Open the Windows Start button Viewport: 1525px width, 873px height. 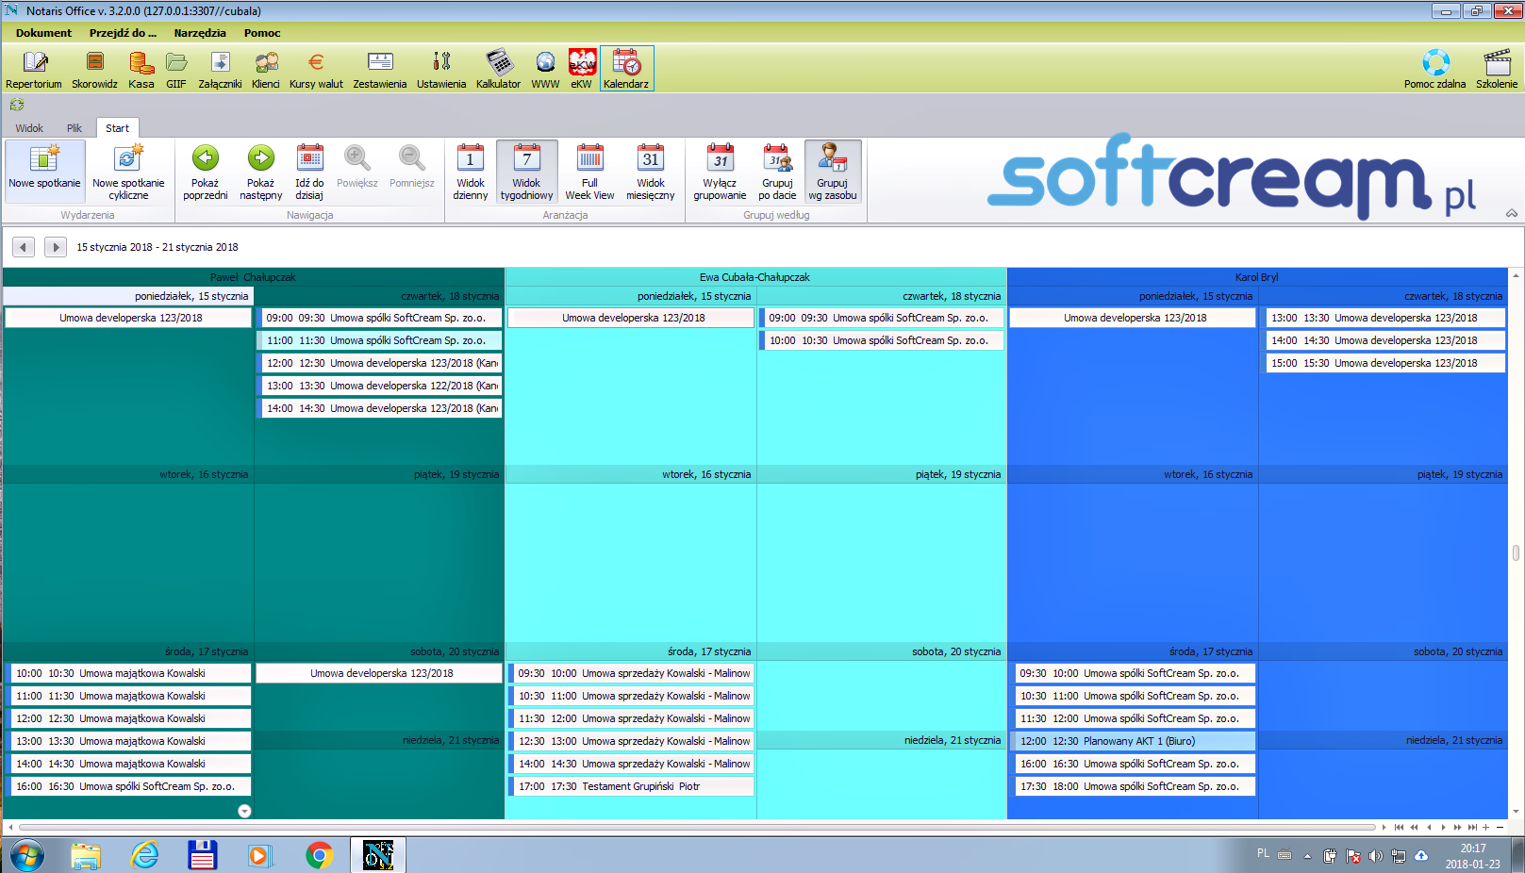point(26,856)
